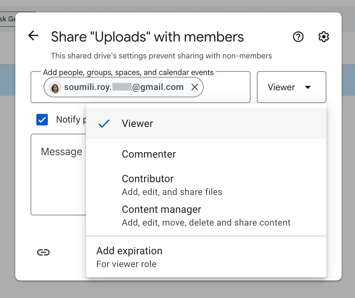355x298 pixels.
Task: Click the copy link chain icon
Action: (x=43, y=252)
